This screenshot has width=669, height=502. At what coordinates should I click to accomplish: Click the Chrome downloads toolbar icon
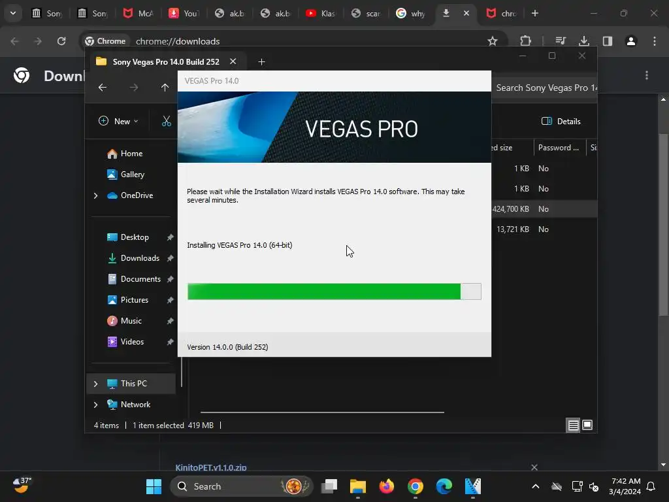point(584,41)
